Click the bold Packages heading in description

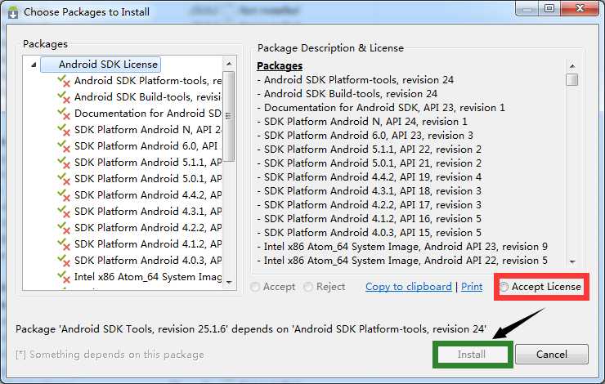pos(280,66)
